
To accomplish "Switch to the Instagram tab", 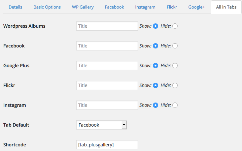I will tap(145, 7).
